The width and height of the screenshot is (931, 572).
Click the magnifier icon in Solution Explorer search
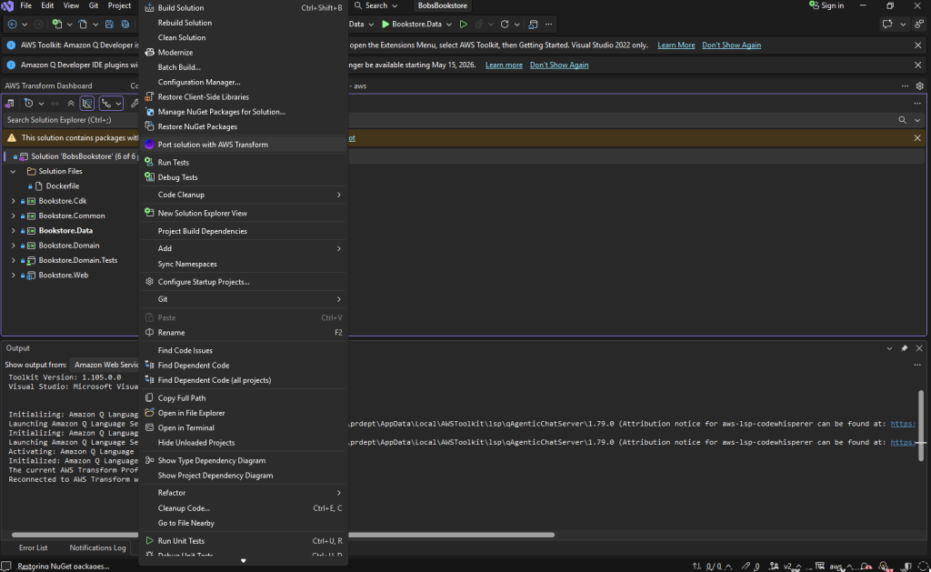click(x=902, y=120)
